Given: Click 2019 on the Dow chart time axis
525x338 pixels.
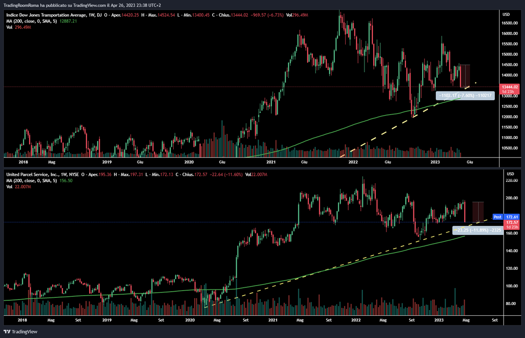Looking at the screenshot, I should point(107,162).
